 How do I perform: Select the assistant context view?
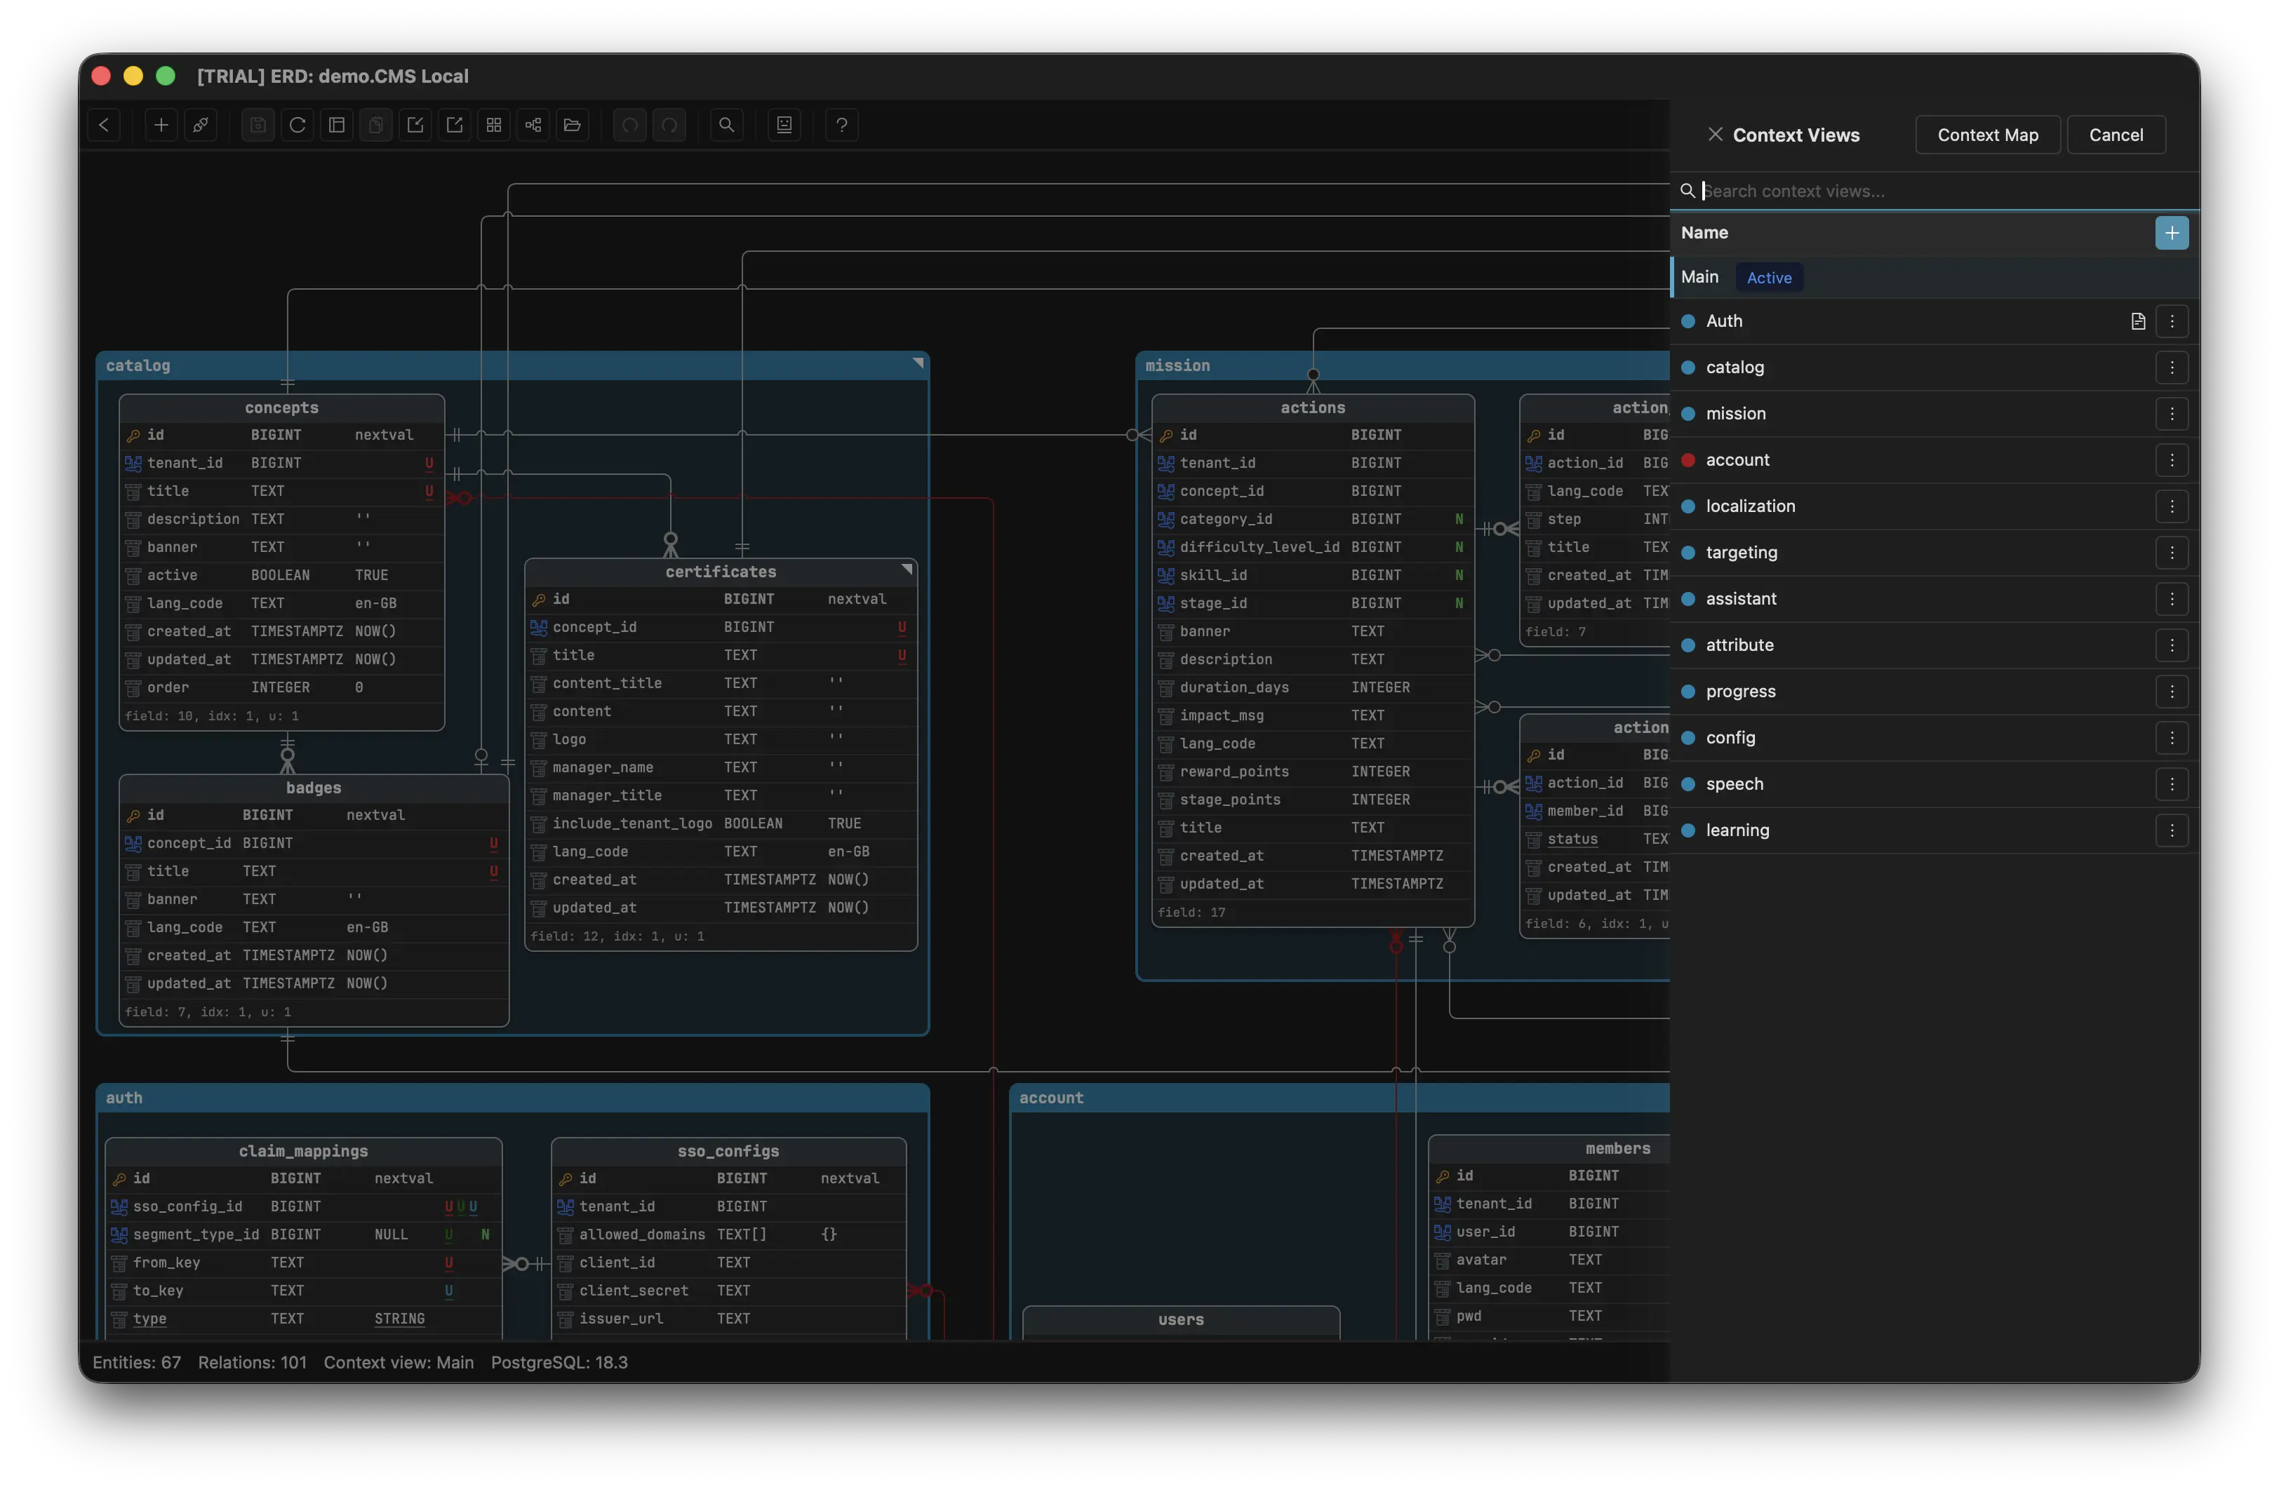pos(1934,600)
